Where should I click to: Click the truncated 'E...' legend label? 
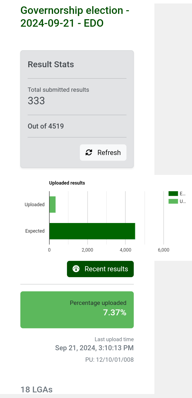183,194
